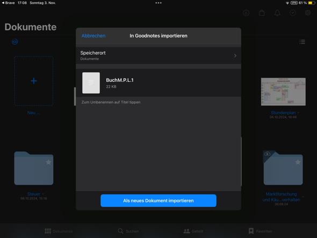Switch to list view icon
The width and height of the screenshot is (317, 238).
pos(302,42)
